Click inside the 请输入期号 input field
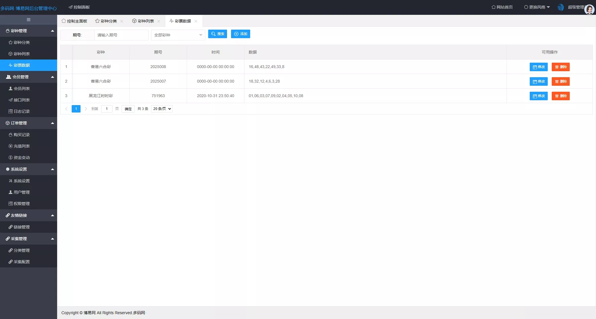This screenshot has height=319, width=596. pyautogui.click(x=121, y=35)
